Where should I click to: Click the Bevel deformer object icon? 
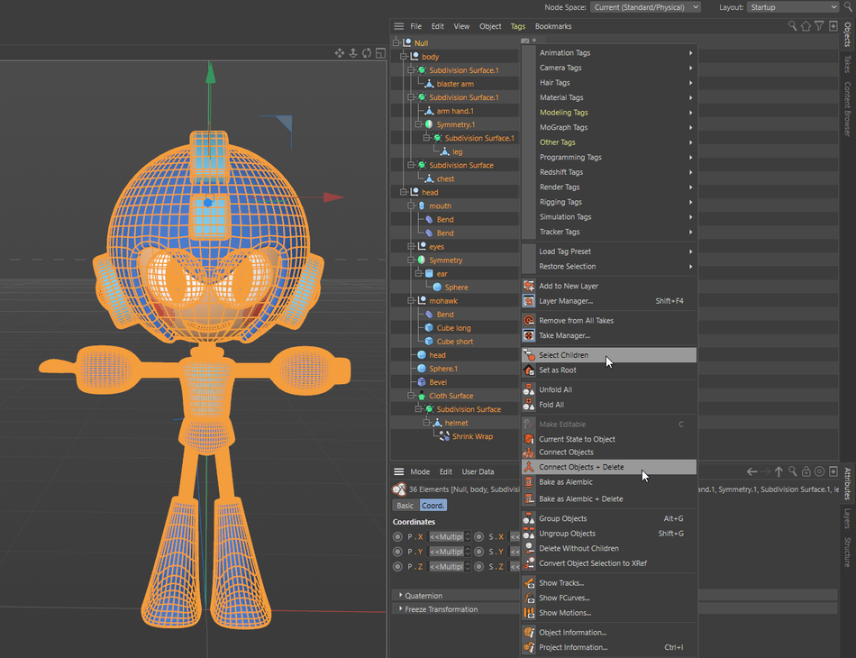coord(422,382)
